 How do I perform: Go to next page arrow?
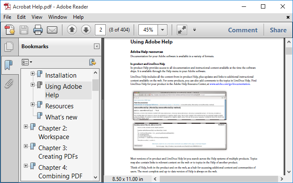coord(86,30)
